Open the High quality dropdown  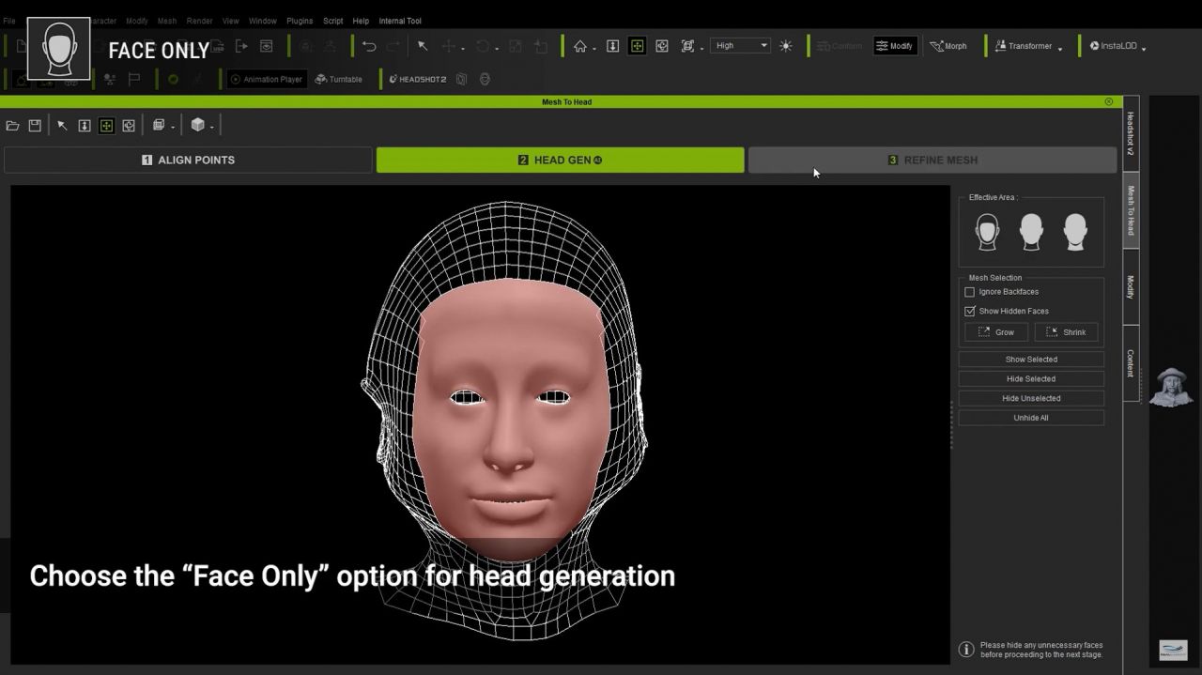pyautogui.click(x=740, y=45)
